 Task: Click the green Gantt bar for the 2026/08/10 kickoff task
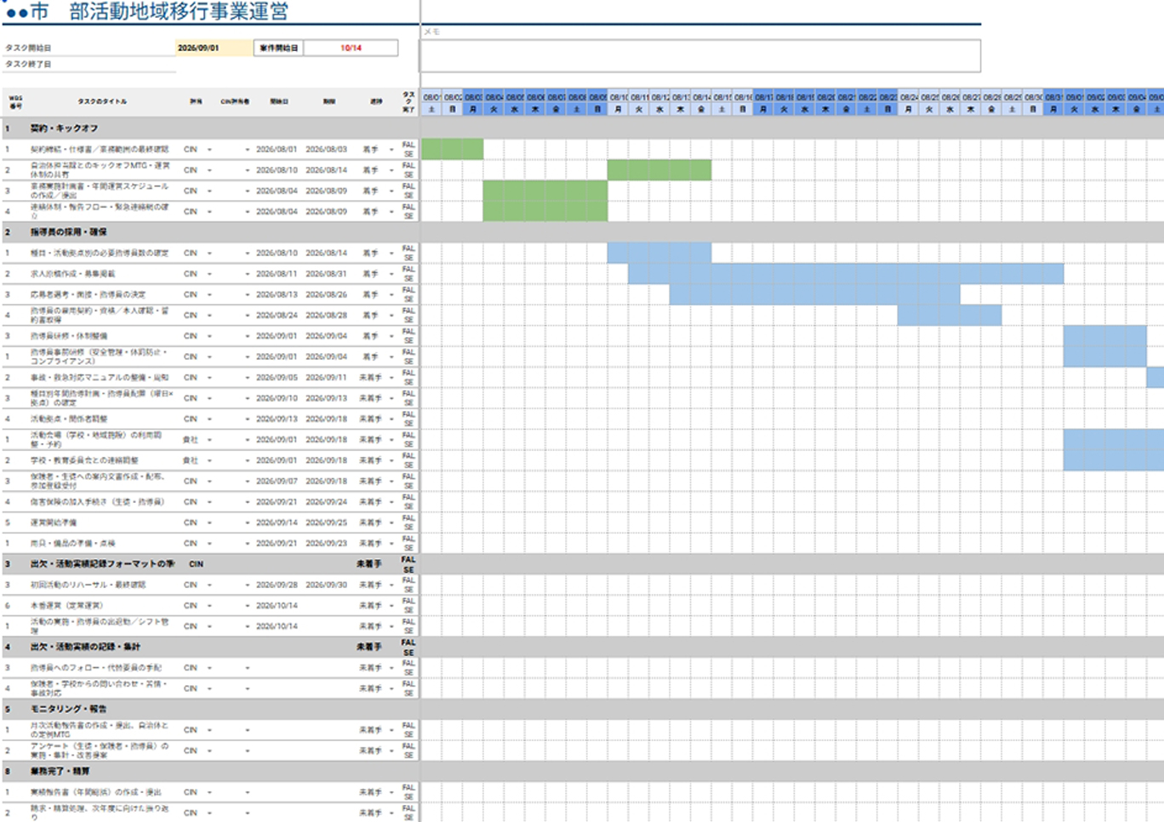pos(659,170)
